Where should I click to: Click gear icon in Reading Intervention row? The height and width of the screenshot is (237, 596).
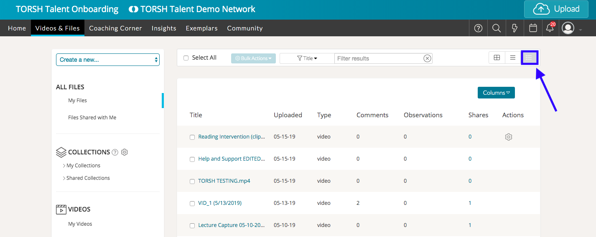coord(508,137)
